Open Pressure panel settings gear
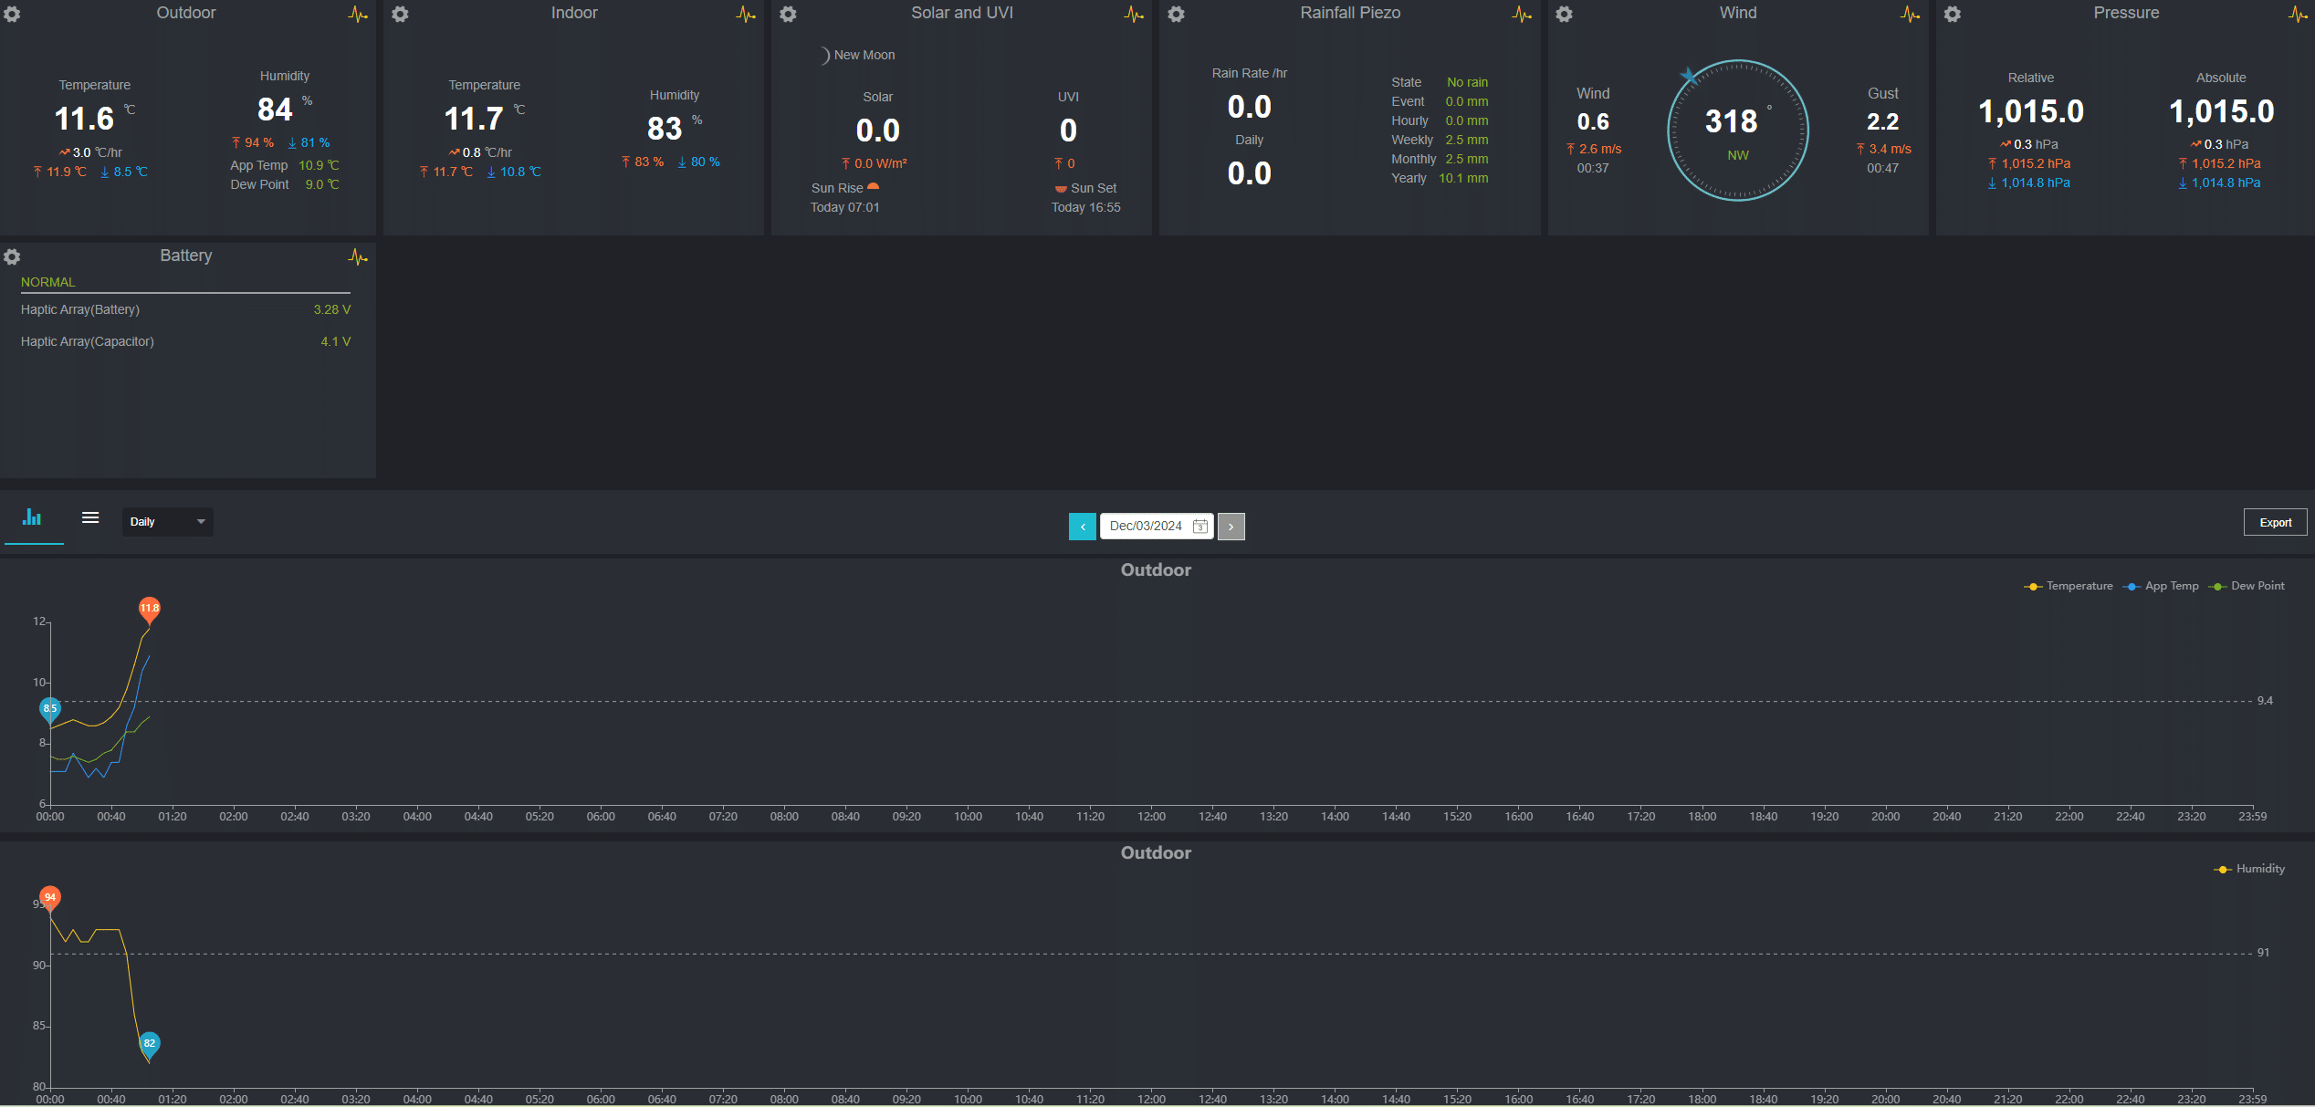The width and height of the screenshot is (2315, 1107). 1952,14
